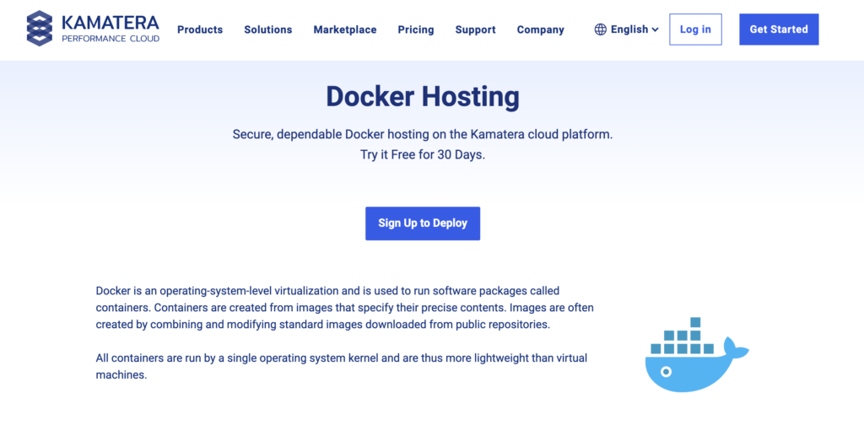This screenshot has height=436, width=864.
Task: Open the English language selector
Action: pos(629,30)
